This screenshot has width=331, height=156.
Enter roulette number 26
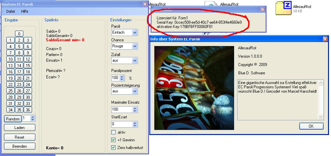point(19,91)
